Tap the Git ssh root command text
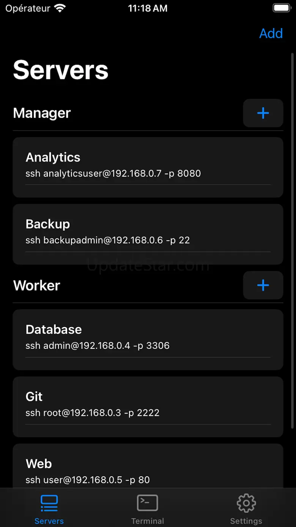The width and height of the screenshot is (296, 527). click(92, 413)
